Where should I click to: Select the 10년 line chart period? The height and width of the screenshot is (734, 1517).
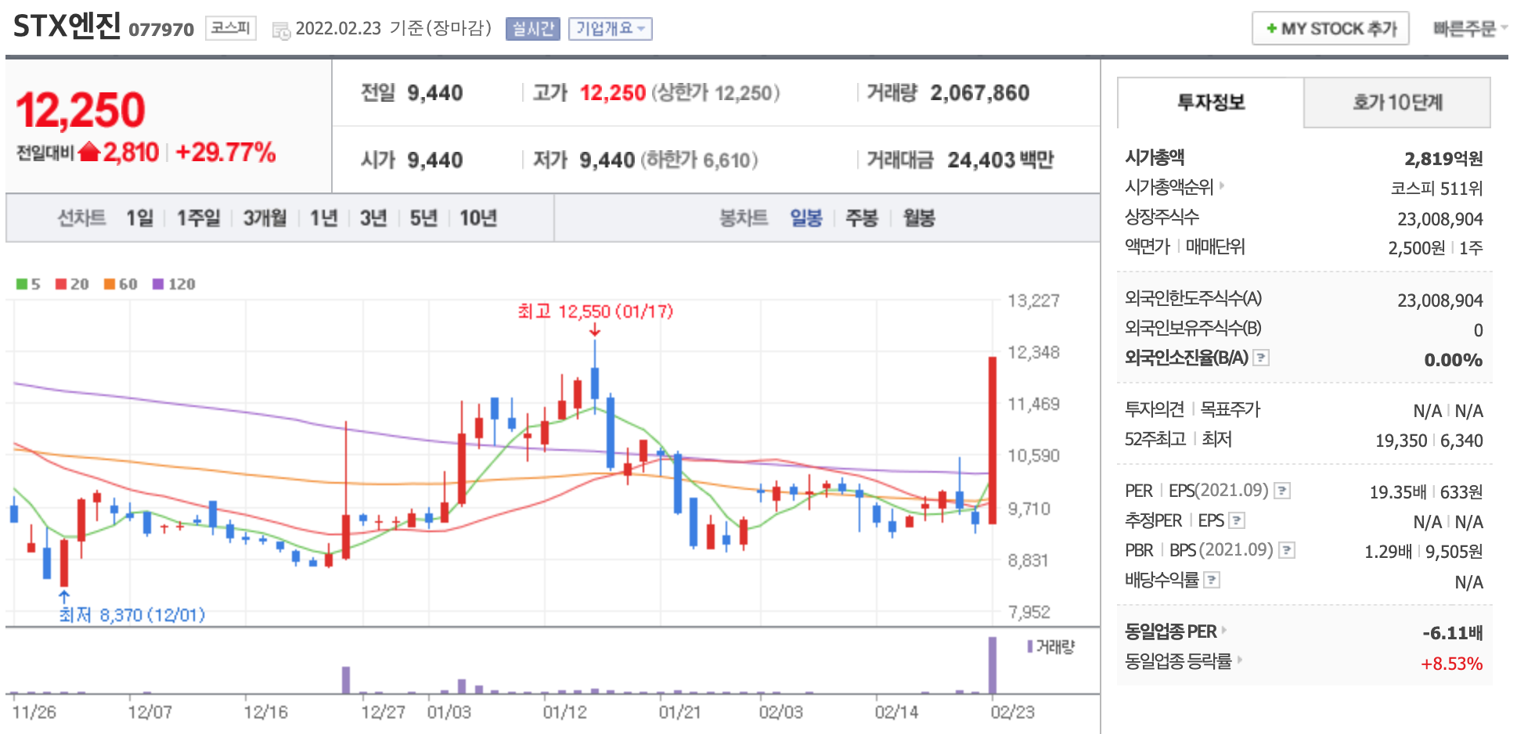click(x=478, y=218)
